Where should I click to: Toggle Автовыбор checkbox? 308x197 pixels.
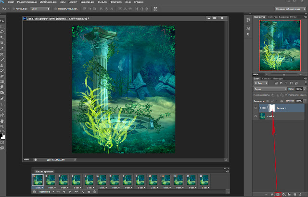tap(14, 9)
